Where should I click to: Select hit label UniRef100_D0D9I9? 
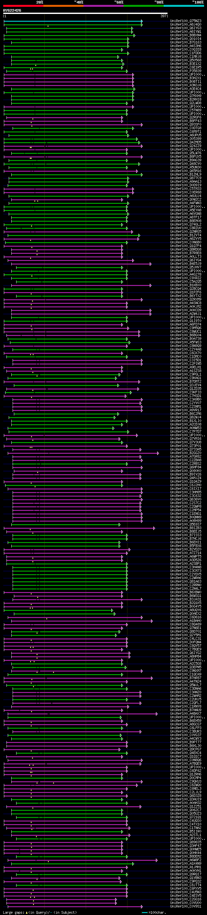(186, 185)
